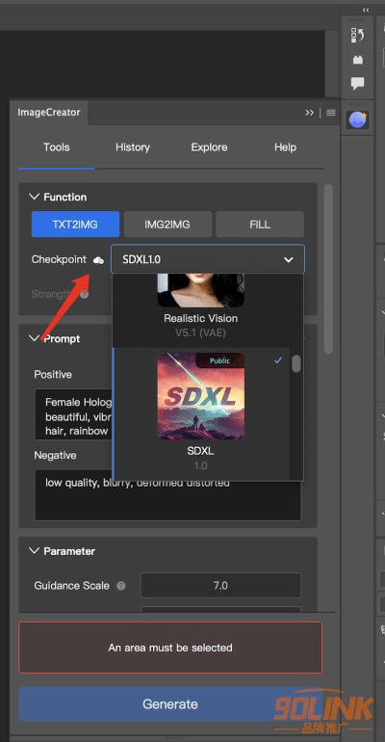Open the comments speech bubble panel icon

(x=358, y=84)
